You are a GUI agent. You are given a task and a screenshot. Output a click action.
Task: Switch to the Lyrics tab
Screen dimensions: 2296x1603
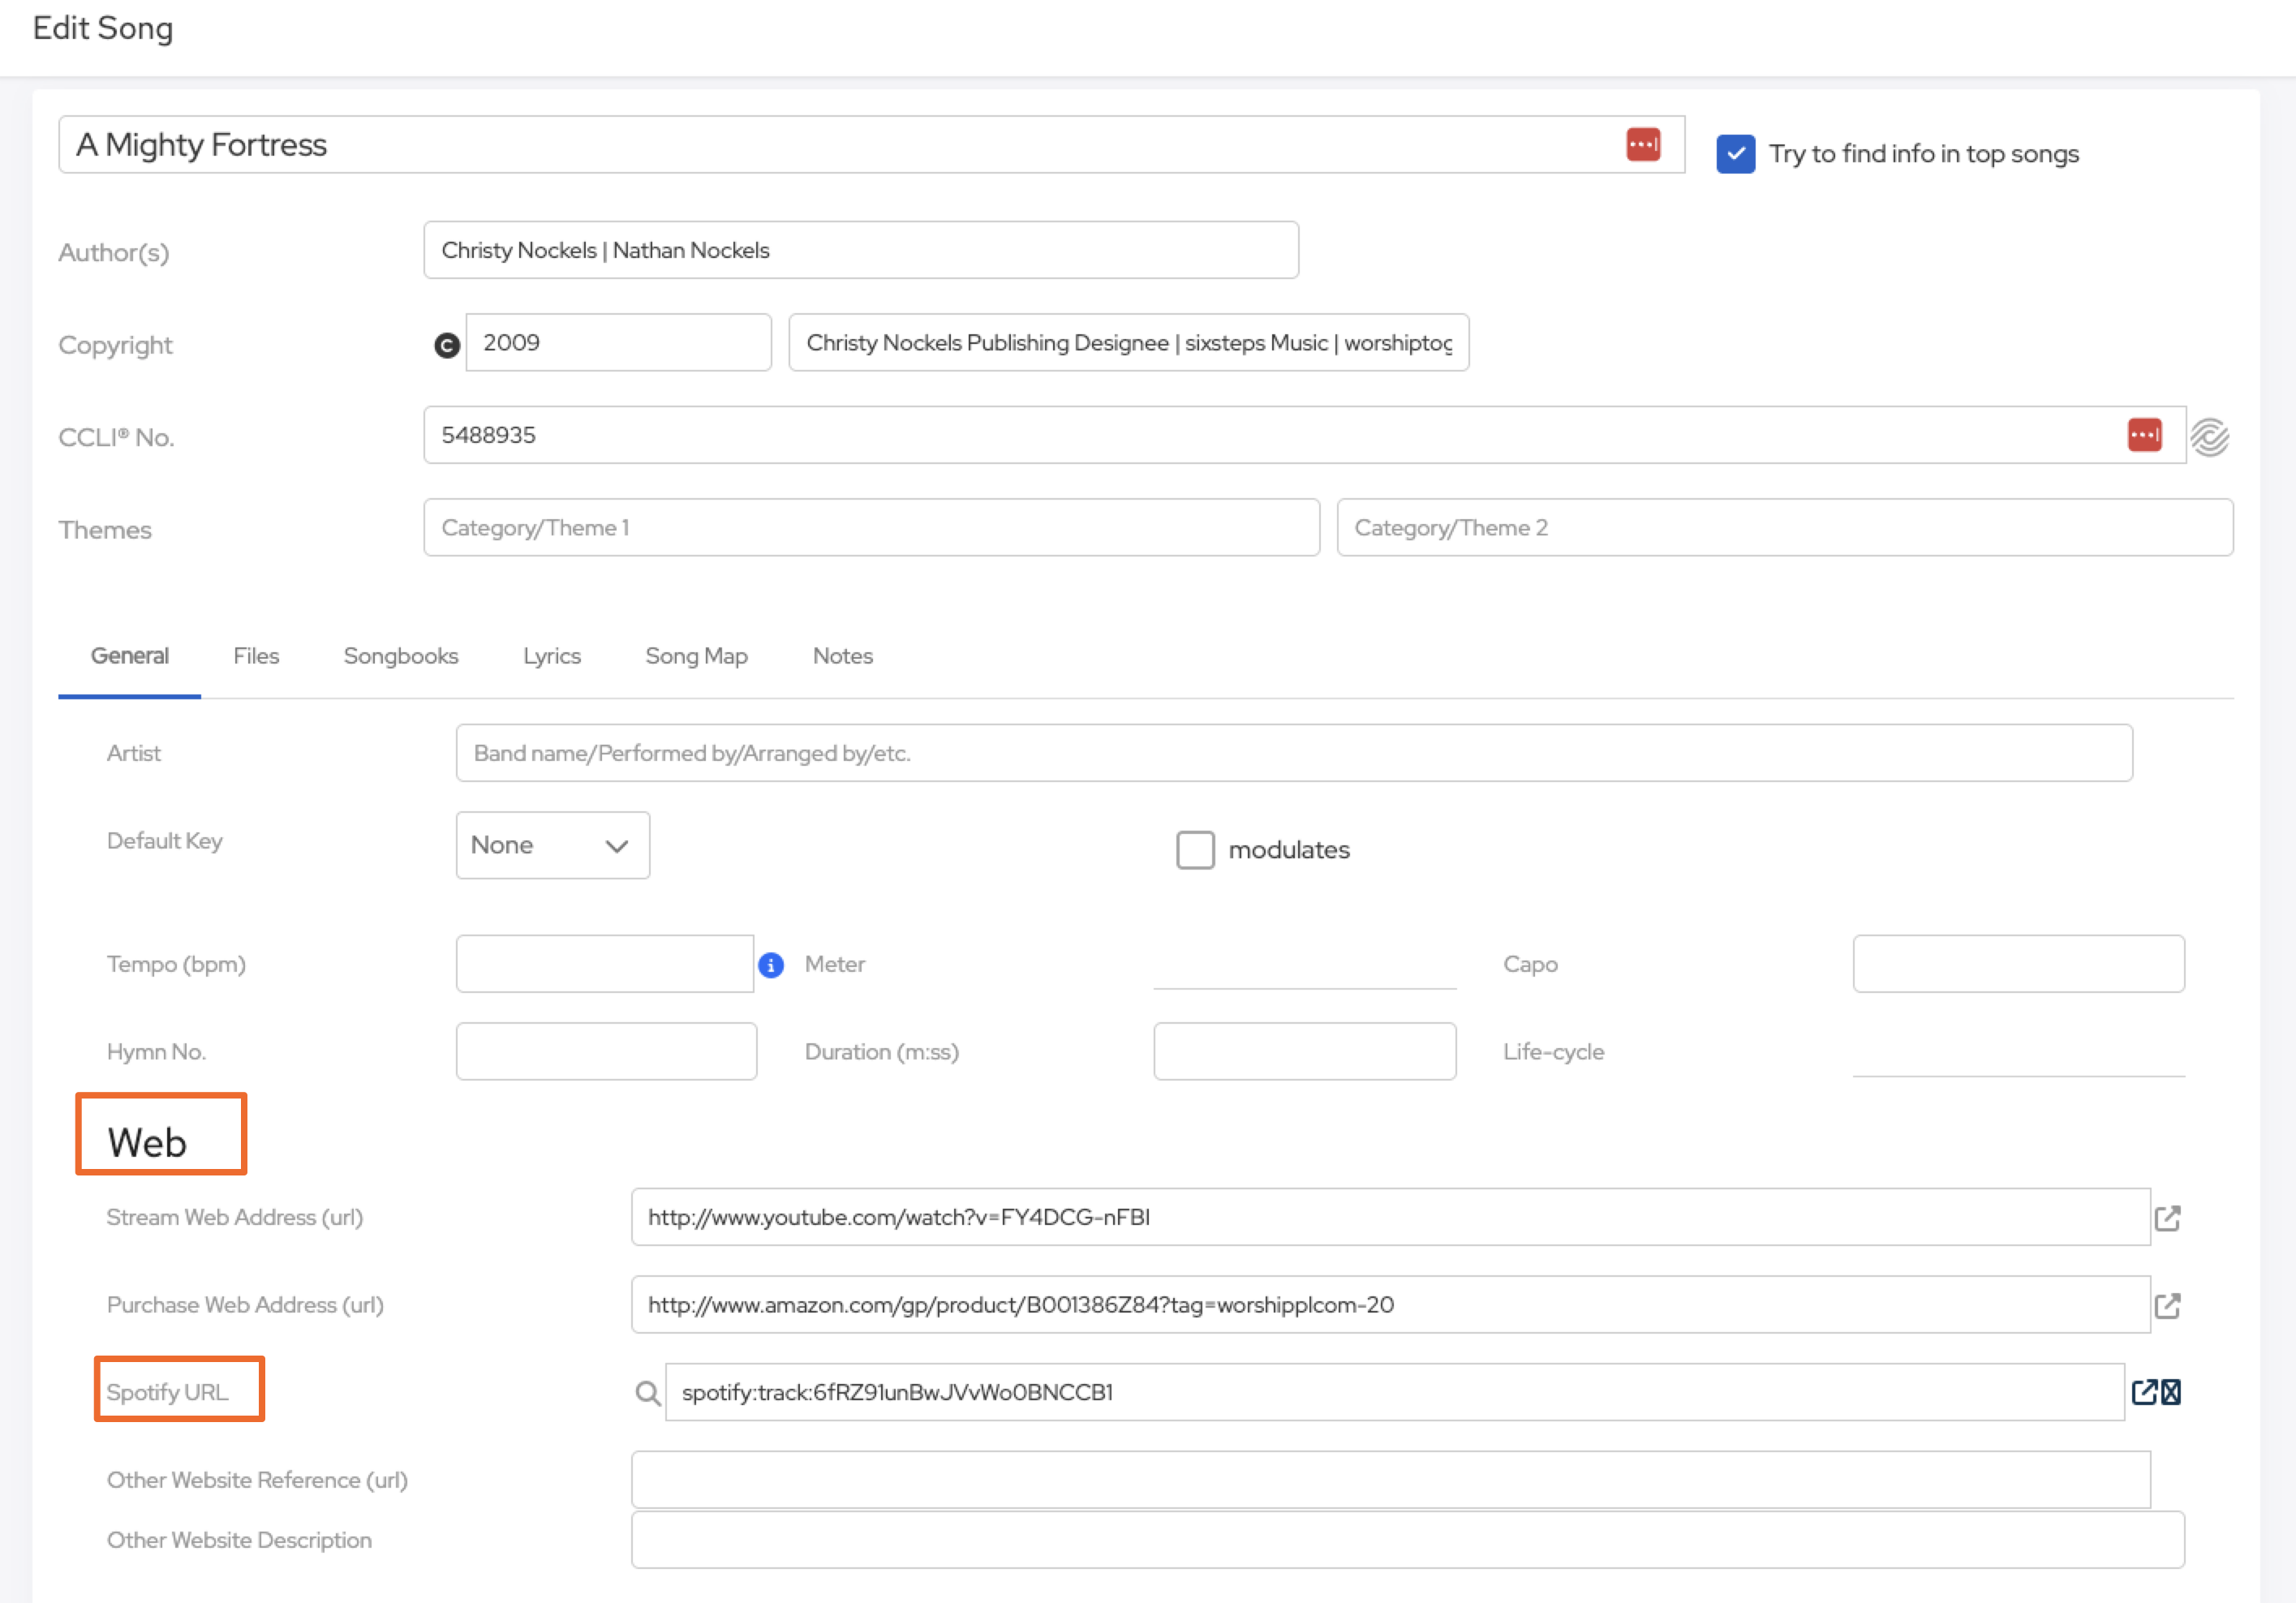[x=552, y=656]
